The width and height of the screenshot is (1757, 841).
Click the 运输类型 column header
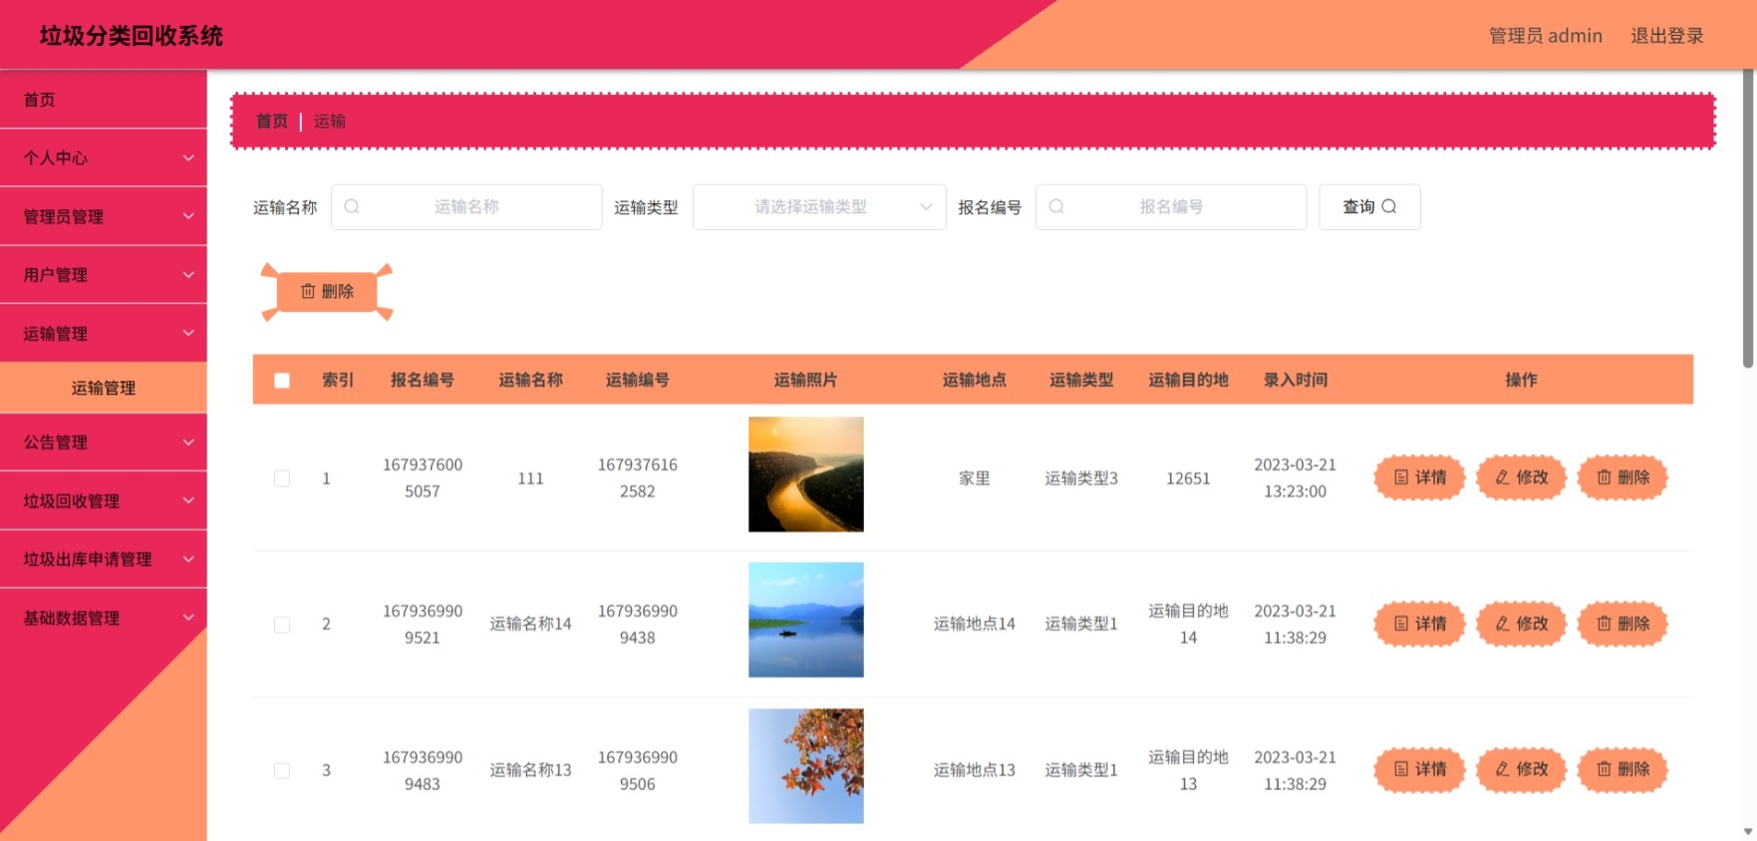pyautogui.click(x=1081, y=380)
